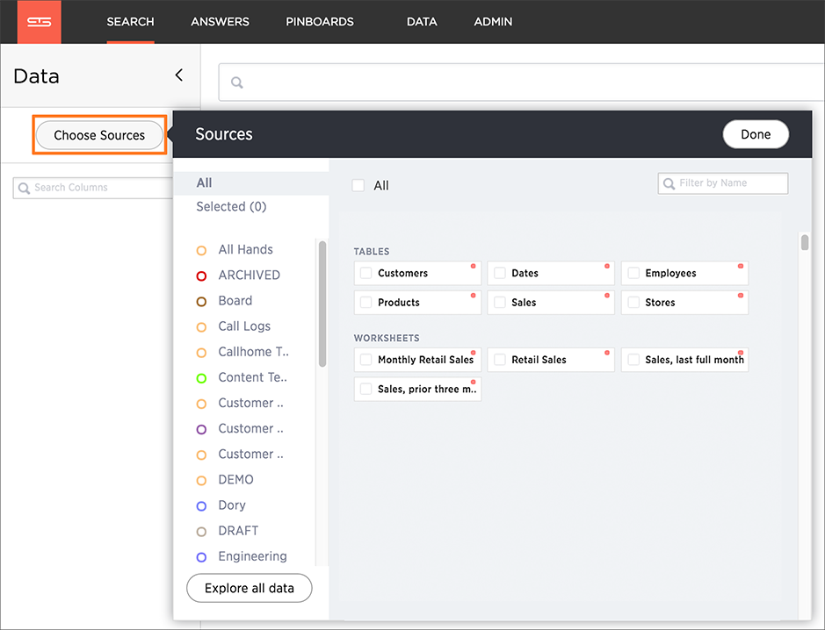Viewport: 825px width, 630px height.
Task: Click the red dot on Dates table
Action: [607, 266]
